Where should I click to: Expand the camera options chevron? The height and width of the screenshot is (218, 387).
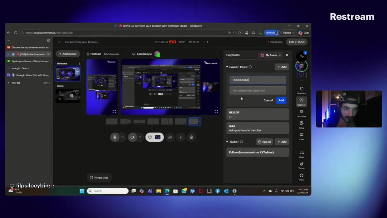[140, 137]
